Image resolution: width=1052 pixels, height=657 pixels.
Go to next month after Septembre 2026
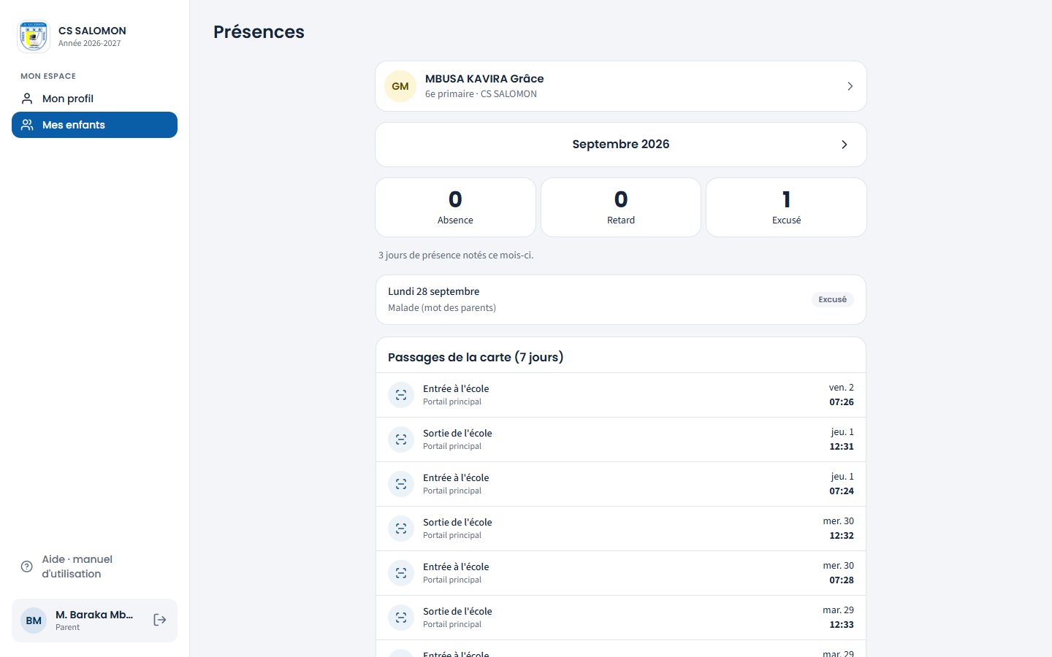point(844,145)
